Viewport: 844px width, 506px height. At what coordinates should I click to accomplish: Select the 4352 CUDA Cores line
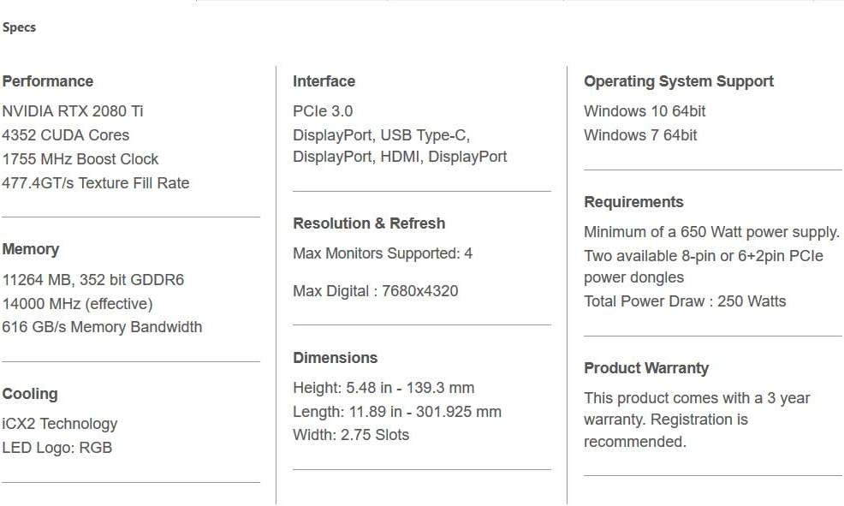(66, 135)
